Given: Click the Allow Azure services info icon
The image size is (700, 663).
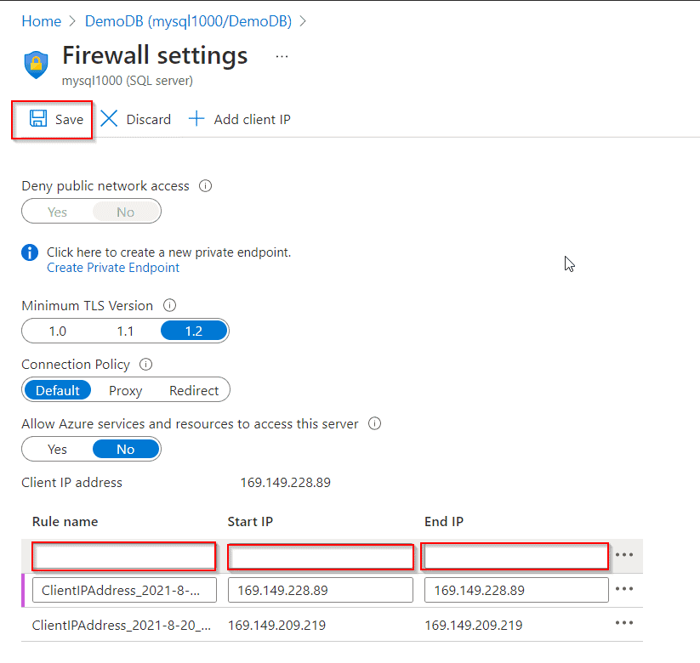Looking at the screenshot, I should tap(374, 423).
